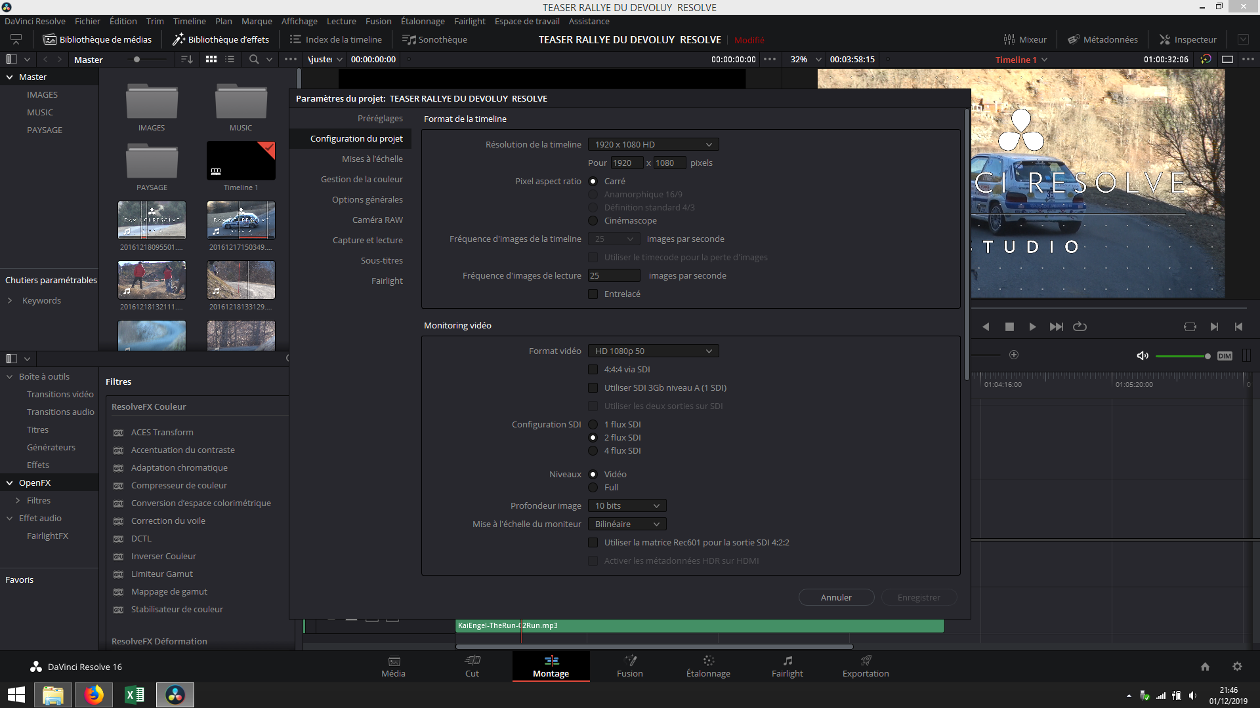The image size is (1260, 708).
Task: Open the Timeline 1 name dropdown
Action: pos(1044,59)
